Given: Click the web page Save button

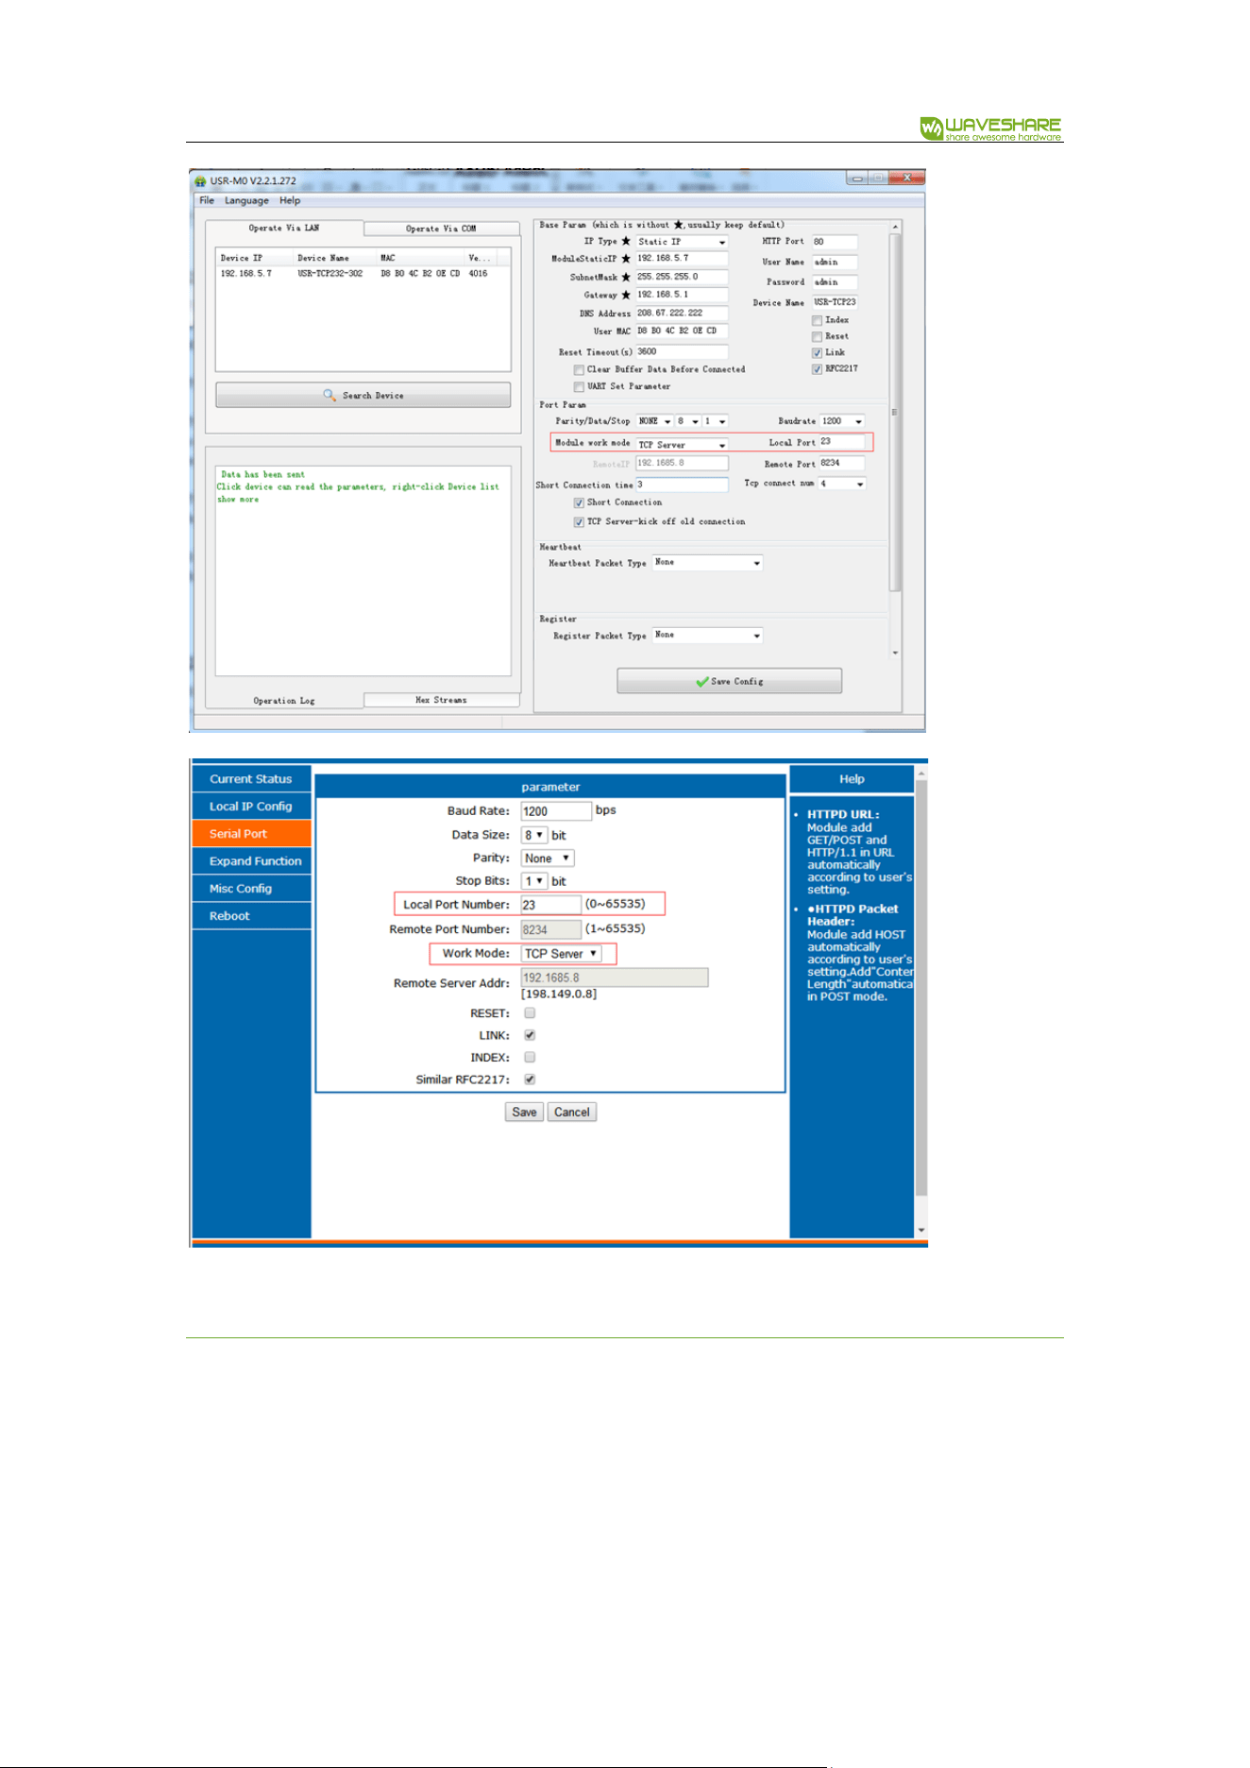Looking at the screenshot, I should click(524, 1113).
